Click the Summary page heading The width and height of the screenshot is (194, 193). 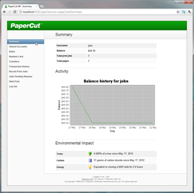64,34
